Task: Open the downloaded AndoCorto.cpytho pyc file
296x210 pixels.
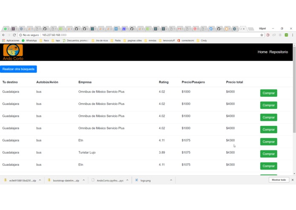Action: (108, 180)
